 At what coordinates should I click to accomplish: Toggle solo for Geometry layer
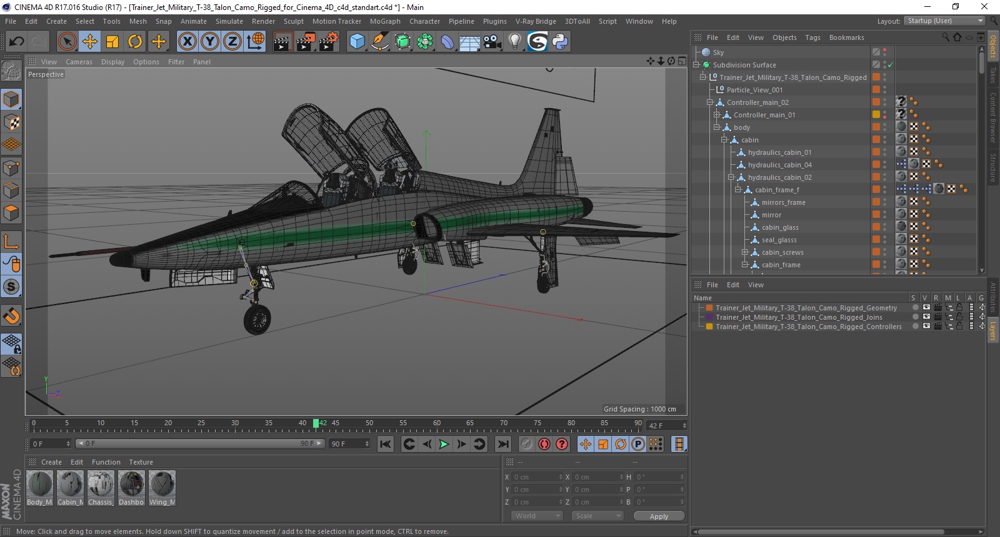[x=915, y=308]
